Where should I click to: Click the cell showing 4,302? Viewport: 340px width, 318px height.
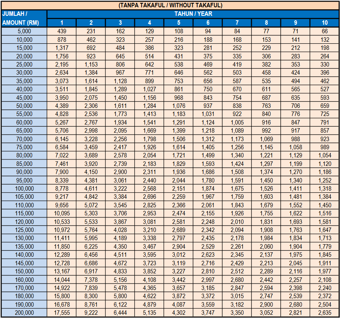point(179,313)
